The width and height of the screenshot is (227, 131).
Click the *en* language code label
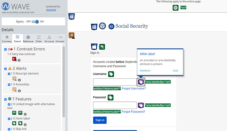point(183,7)
